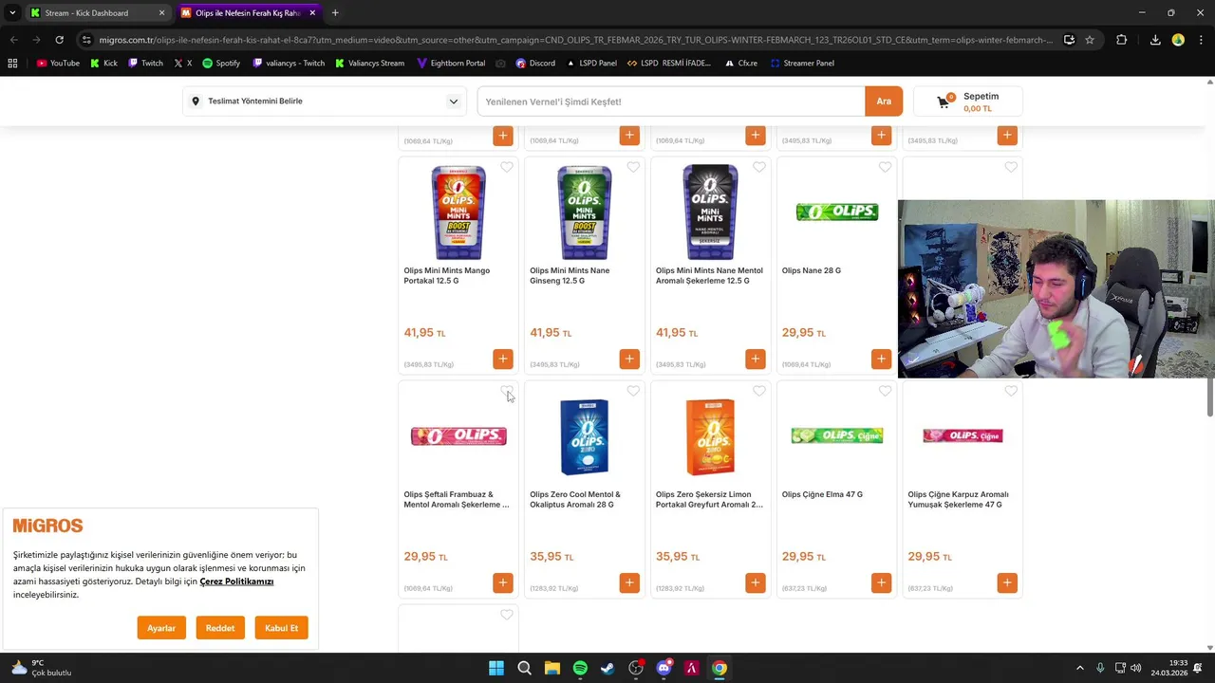Add Olips Mini Mints Nane Ginseng to cart

[x=629, y=359]
